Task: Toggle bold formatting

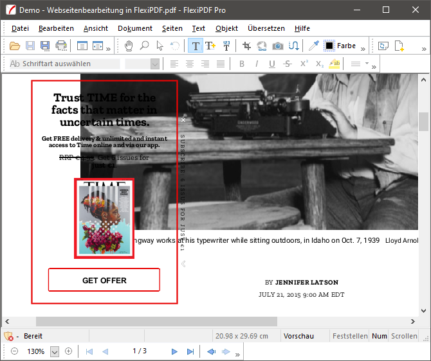Action: tap(242, 64)
